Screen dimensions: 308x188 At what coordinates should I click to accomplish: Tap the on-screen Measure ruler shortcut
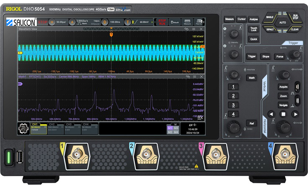tap(187, 22)
